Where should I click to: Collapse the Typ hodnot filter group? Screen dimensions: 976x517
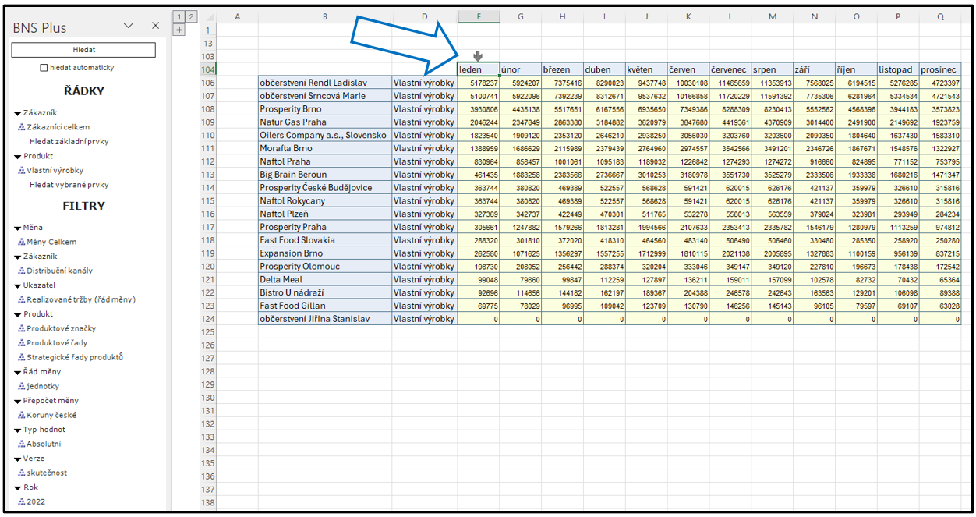point(17,430)
